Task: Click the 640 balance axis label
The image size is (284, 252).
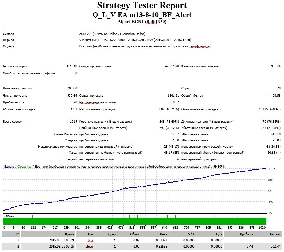Action: (x=271, y=191)
